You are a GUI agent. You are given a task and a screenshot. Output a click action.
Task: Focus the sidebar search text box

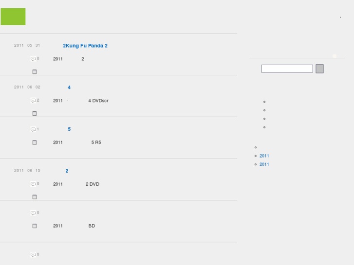[x=287, y=69]
